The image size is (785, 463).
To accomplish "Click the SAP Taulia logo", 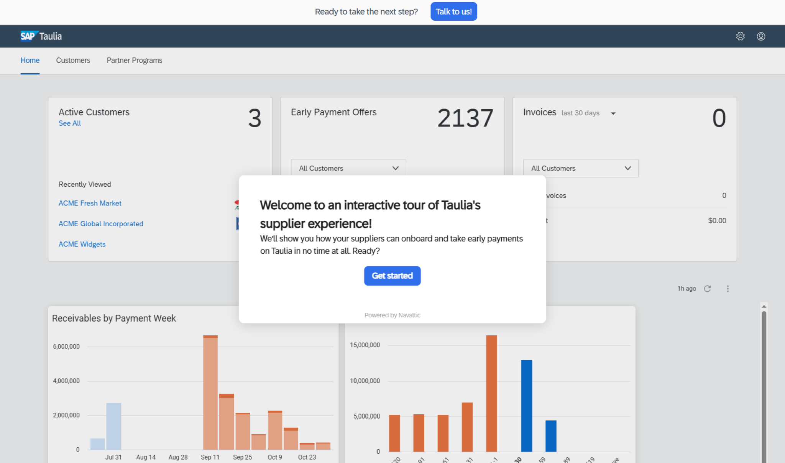I will coord(41,36).
